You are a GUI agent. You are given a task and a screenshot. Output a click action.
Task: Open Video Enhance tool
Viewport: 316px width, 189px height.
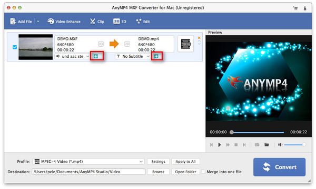click(64, 22)
